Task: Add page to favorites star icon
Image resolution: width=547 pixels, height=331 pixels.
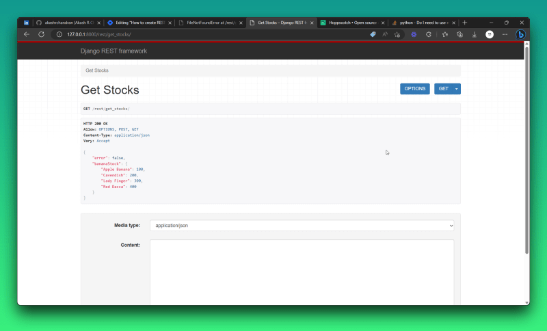Action: coord(397,34)
